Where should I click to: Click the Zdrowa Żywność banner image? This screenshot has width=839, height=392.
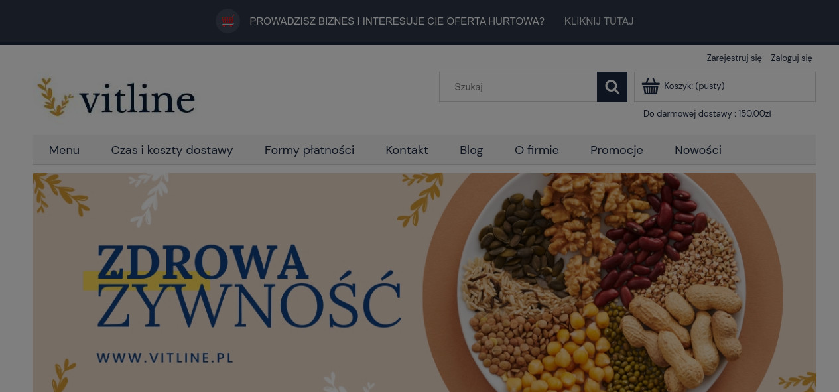[x=424, y=283]
